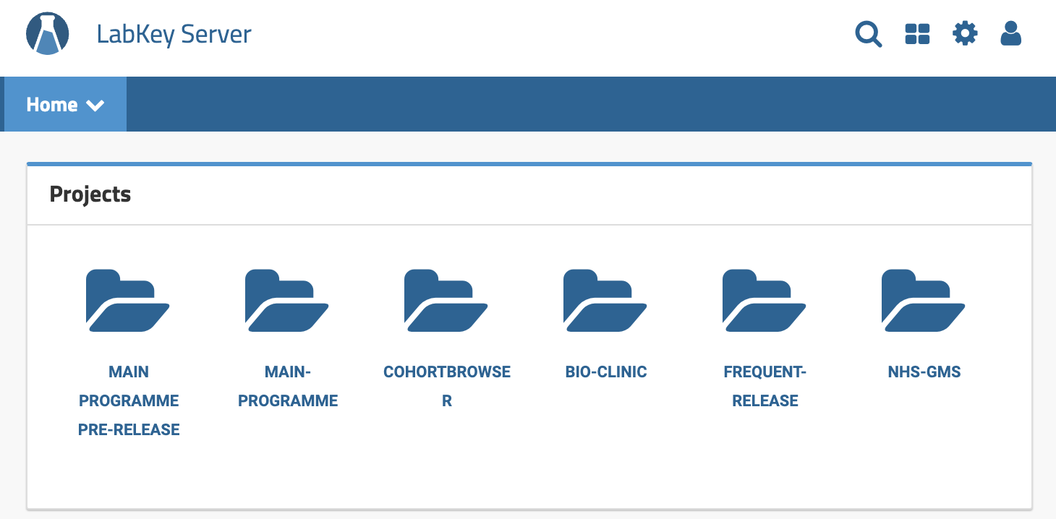Open COHORTBROWSER project link
1056x519 pixels.
point(447,386)
